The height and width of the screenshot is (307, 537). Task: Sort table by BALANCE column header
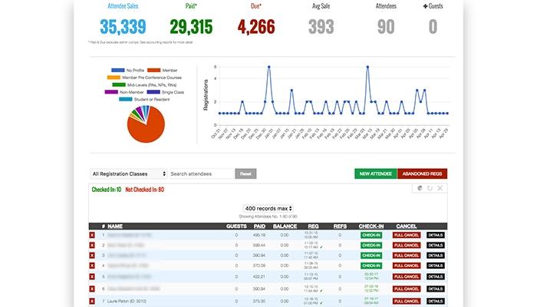pyautogui.click(x=285, y=226)
